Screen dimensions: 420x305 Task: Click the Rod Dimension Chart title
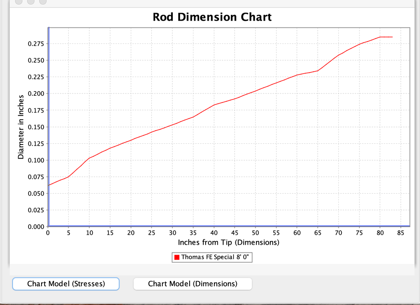tap(212, 17)
